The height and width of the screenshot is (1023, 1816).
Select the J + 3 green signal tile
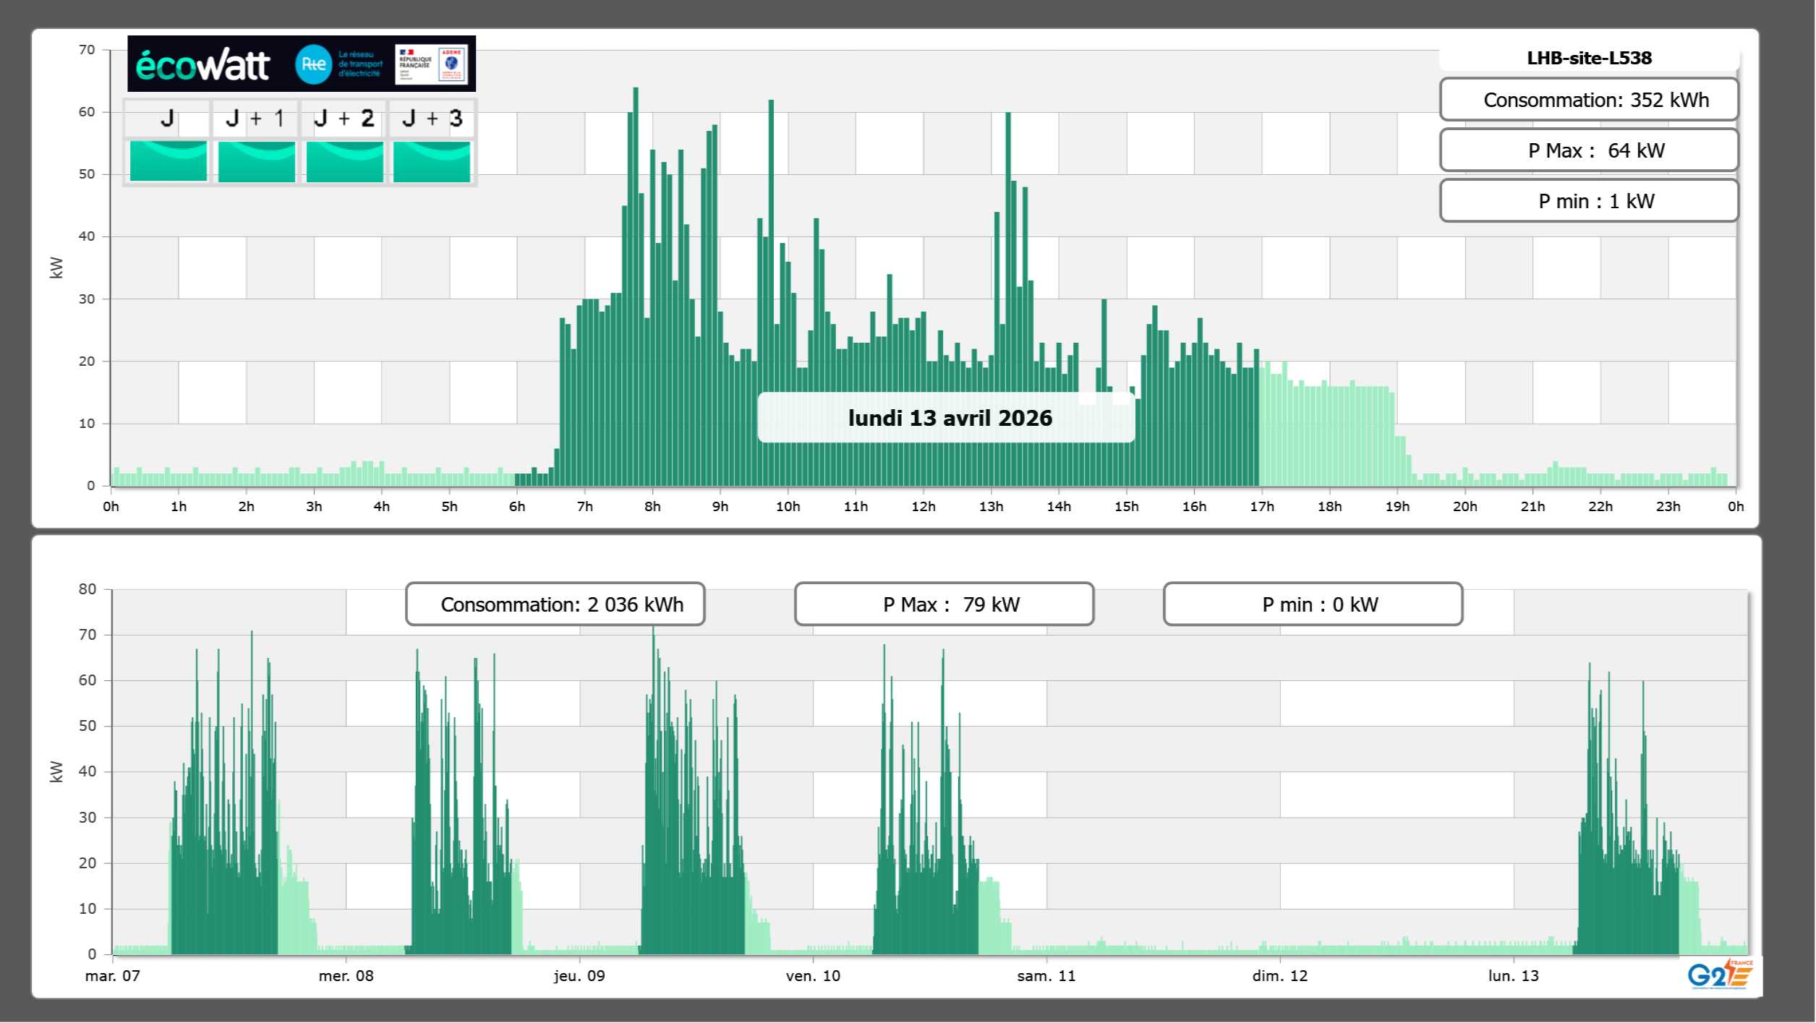point(432,160)
